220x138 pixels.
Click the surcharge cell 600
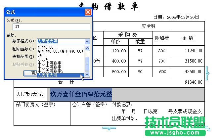pyautogui.click(x=163, y=71)
